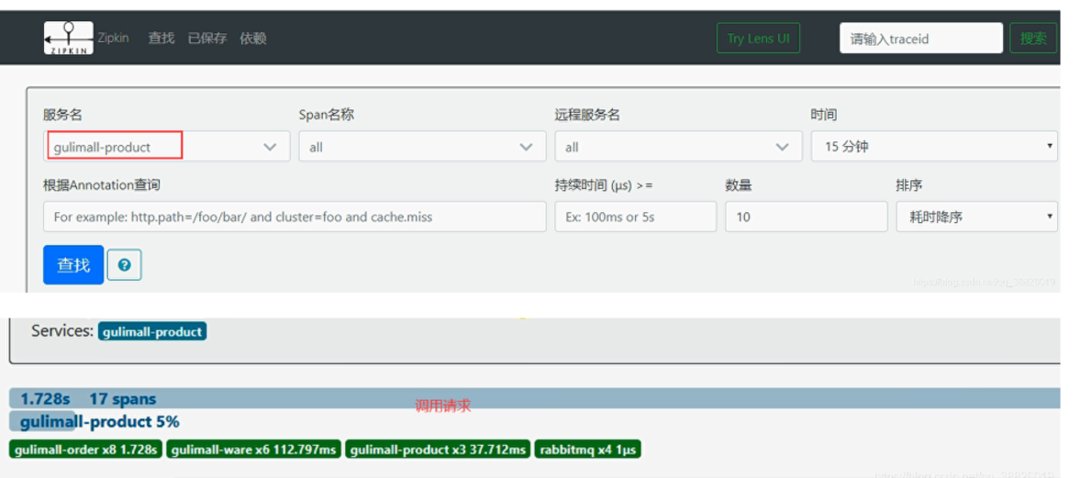
Task: Open the 时间 15 分钟 dropdown
Action: tap(935, 147)
